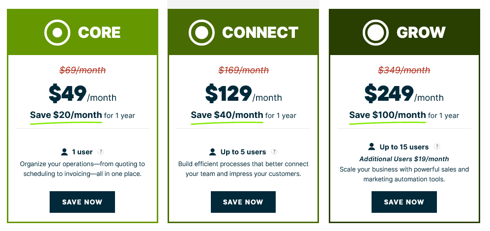
Task: Click the $249 Grow price
Action: pyautogui.click(x=388, y=93)
